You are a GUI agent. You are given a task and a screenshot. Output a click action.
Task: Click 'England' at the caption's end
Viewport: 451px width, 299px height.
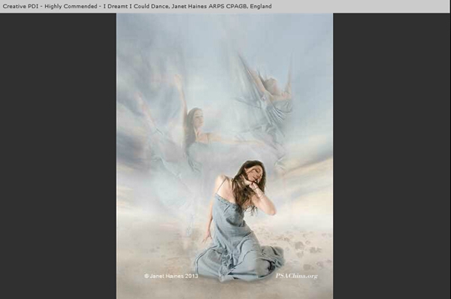(x=261, y=6)
